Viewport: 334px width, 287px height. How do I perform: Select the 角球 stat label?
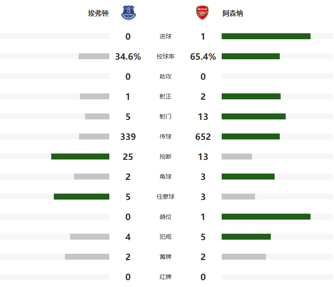coord(165,177)
